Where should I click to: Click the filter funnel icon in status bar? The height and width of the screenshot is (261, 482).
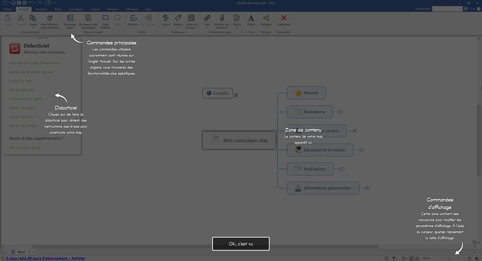tap(394, 258)
